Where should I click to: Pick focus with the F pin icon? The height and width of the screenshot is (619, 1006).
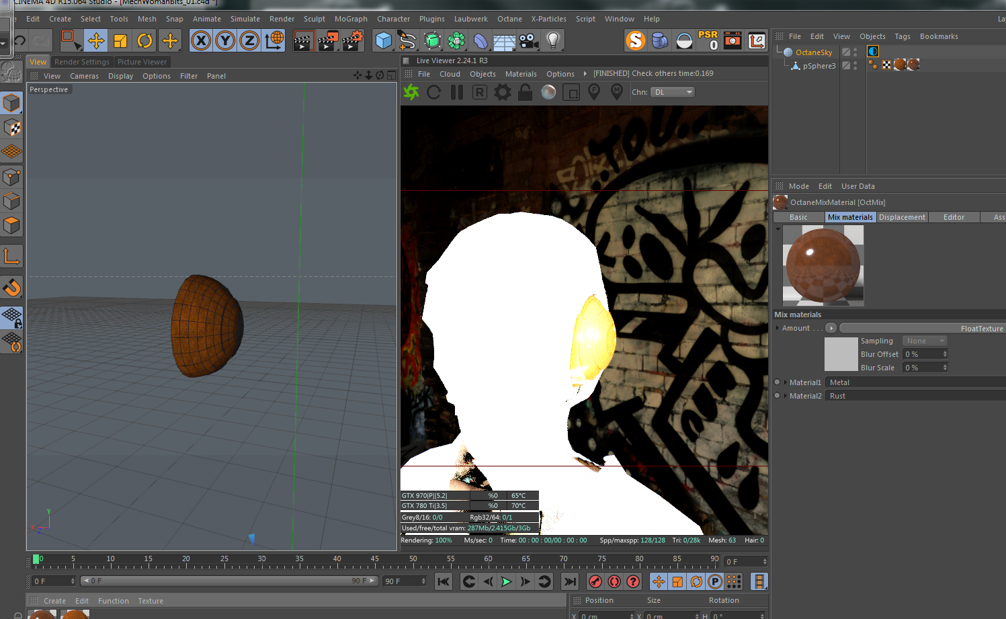[594, 92]
